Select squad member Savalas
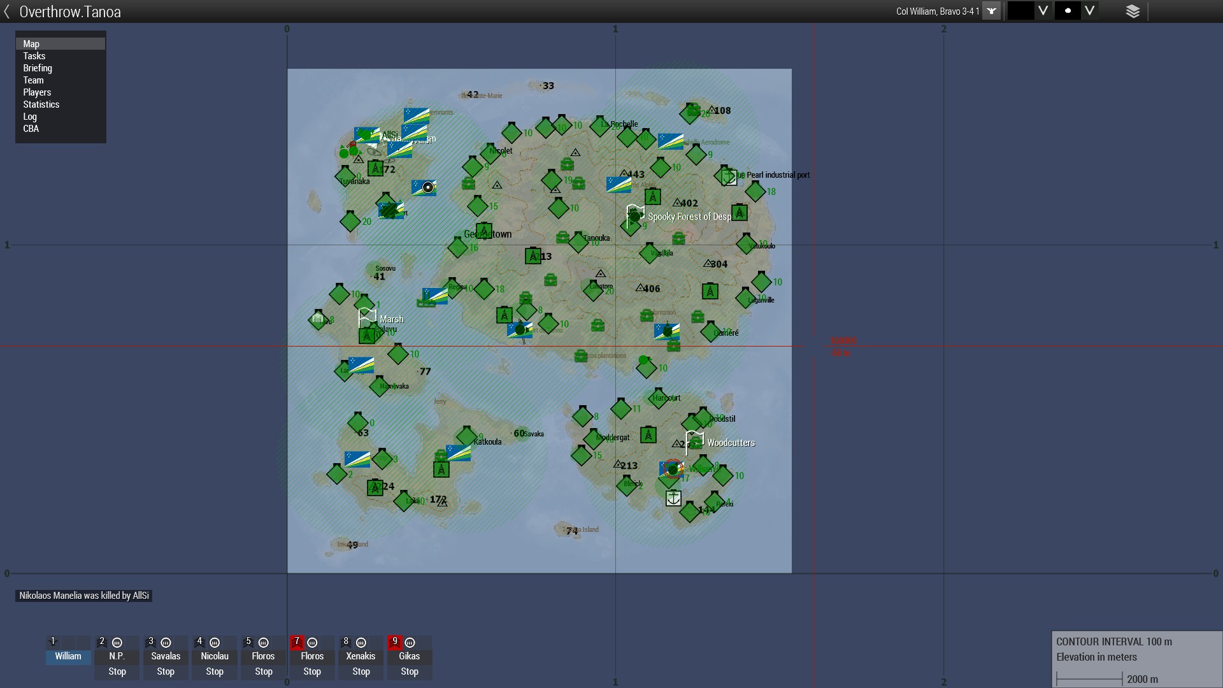 [166, 656]
